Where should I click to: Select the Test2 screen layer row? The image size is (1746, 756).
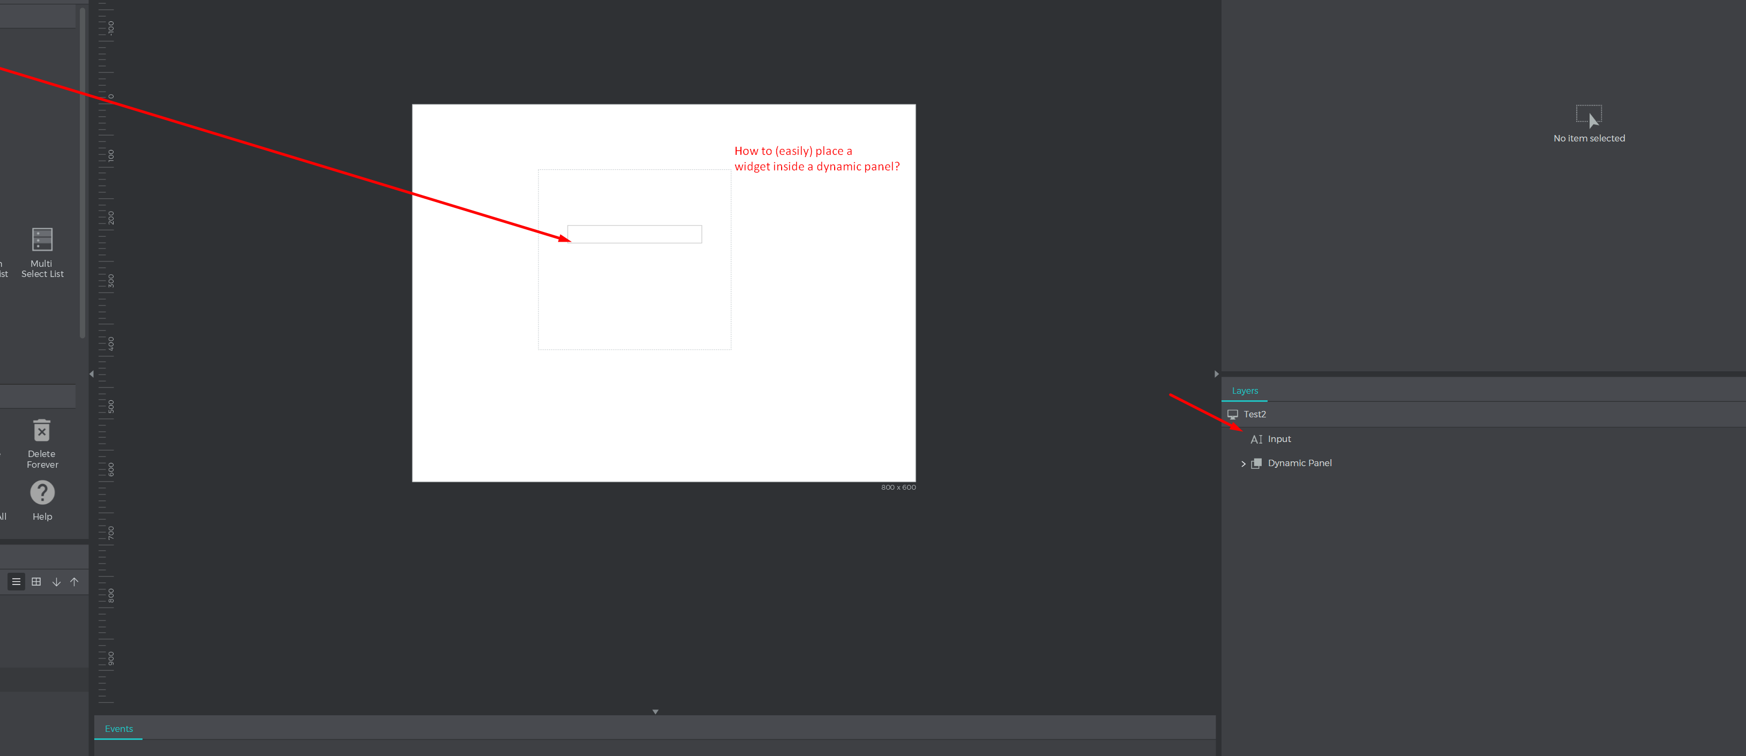pyautogui.click(x=1255, y=414)
